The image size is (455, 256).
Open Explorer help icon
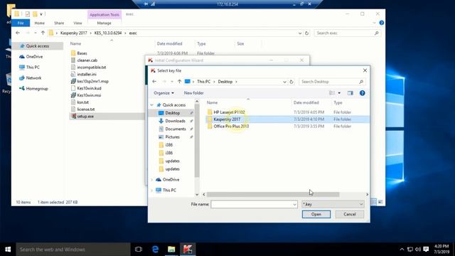381,23
